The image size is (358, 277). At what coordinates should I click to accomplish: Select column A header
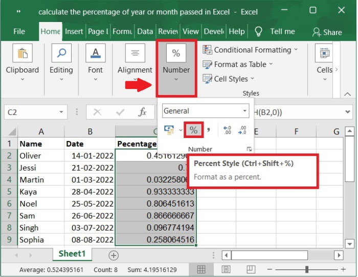(x=41, y=132)
